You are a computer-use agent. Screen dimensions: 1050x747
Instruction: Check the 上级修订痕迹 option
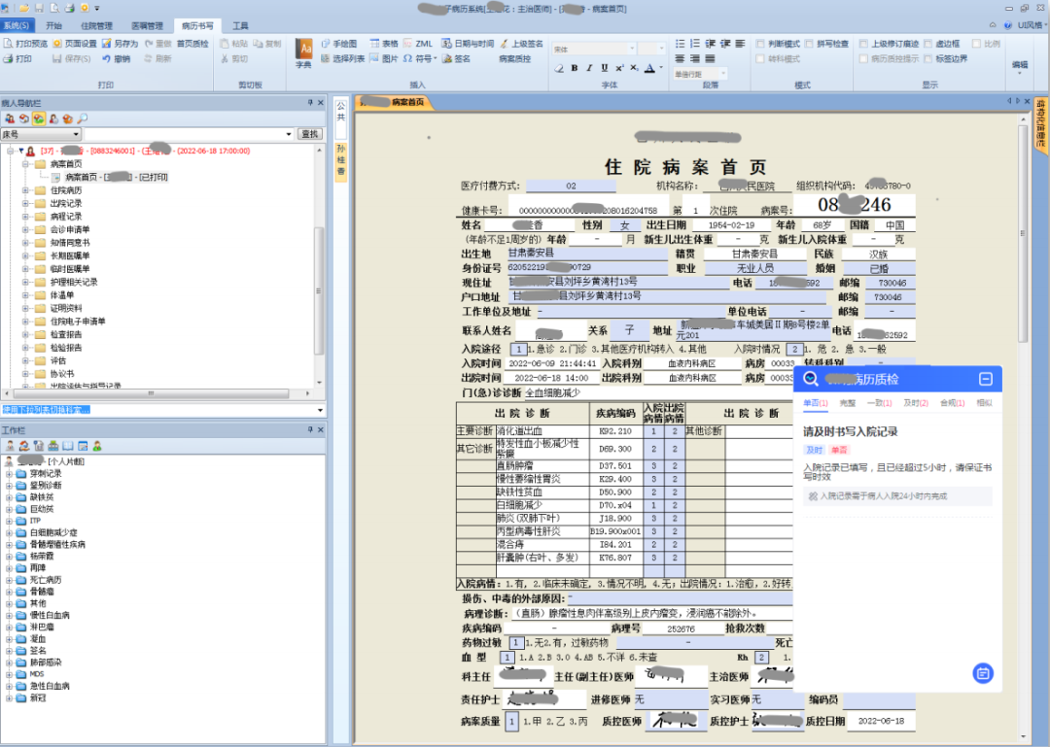[864, 44]
